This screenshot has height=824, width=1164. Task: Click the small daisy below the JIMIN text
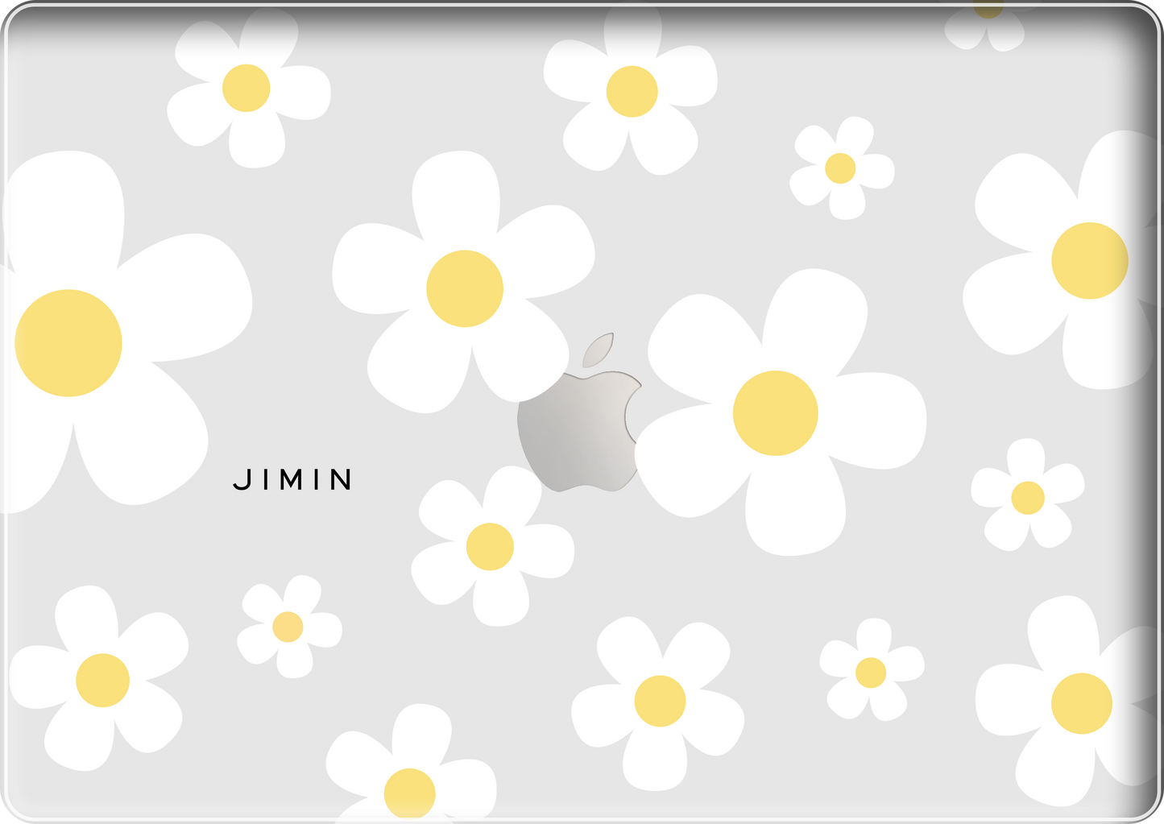click(288, 627)
